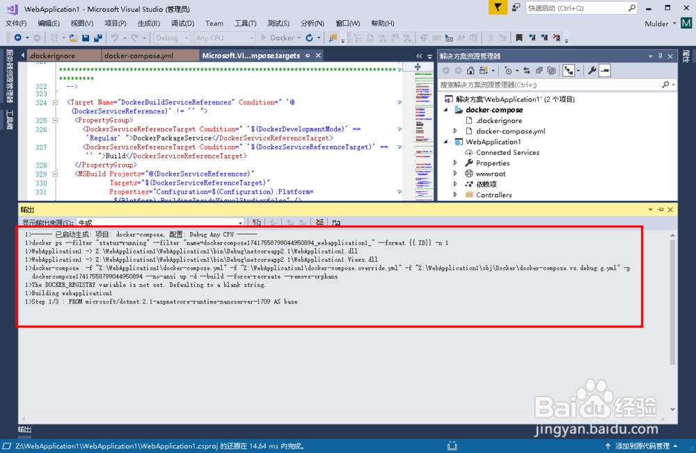This screenshot has height=453, width=696.
Task: Click the pending changes filter clock icon
Action: (509, 70)
